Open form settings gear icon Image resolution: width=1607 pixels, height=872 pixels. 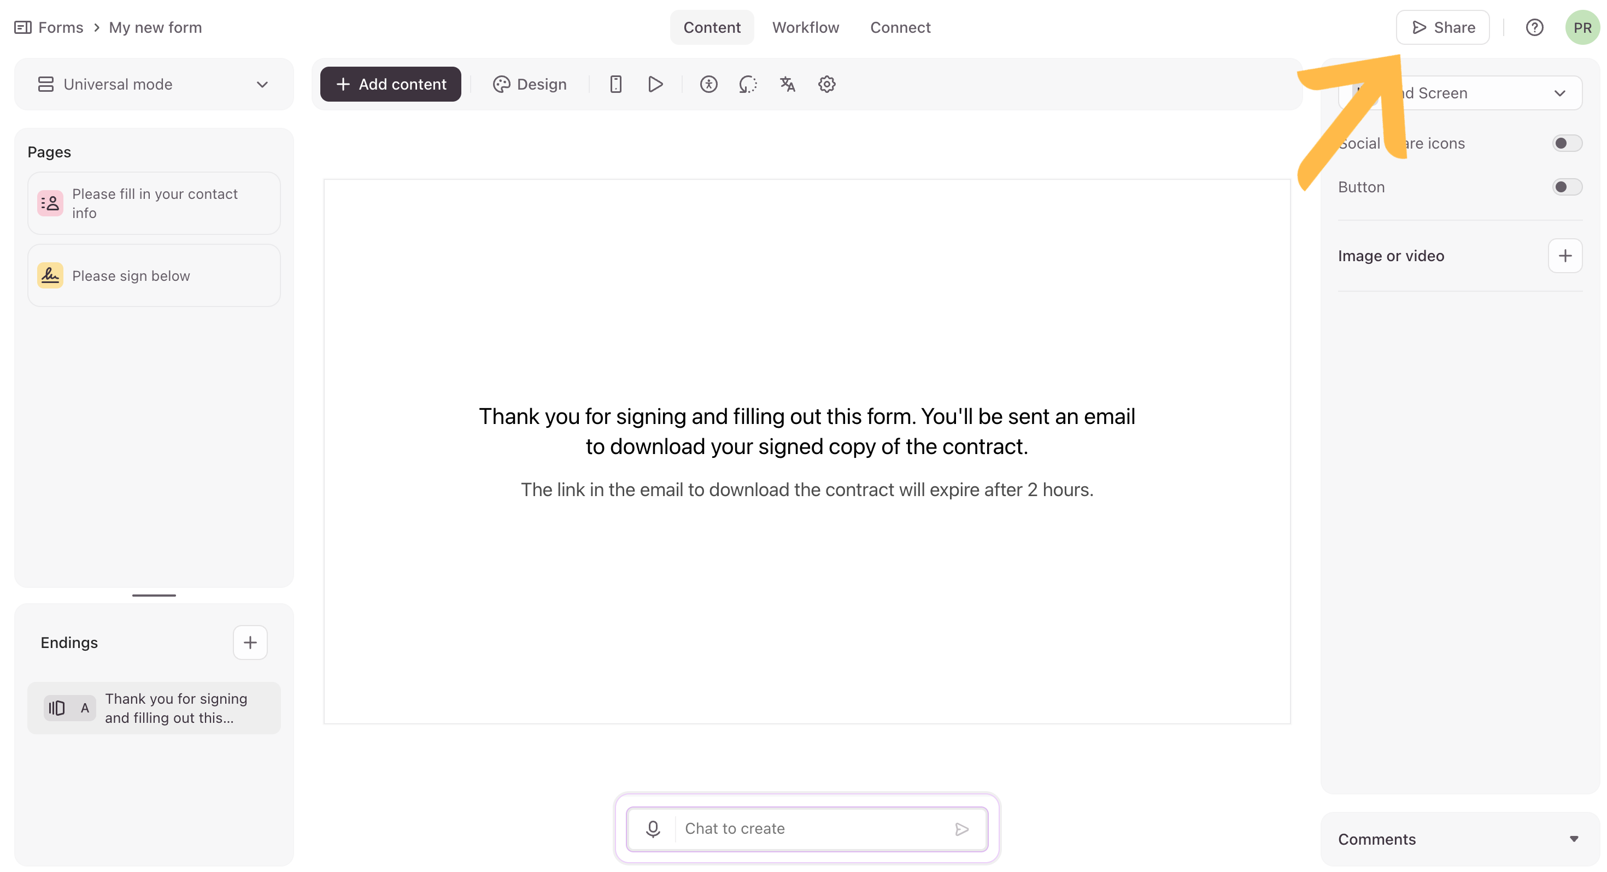click(826, 84)
